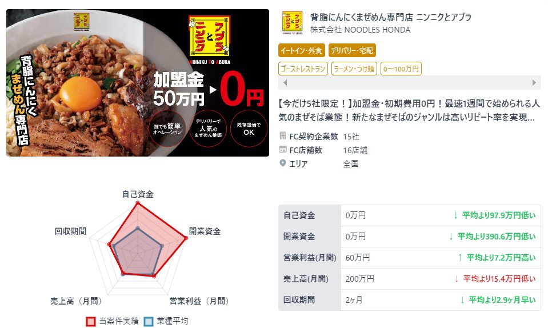Screen dimensions: 548x328
Task: Open the ラーメン・つけ麺 tag
Action: click(354, 69)
